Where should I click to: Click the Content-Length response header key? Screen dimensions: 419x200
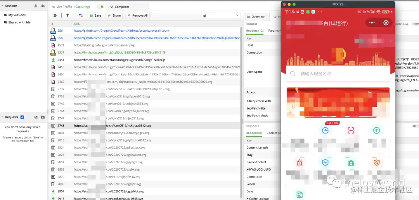pos(257,147)
